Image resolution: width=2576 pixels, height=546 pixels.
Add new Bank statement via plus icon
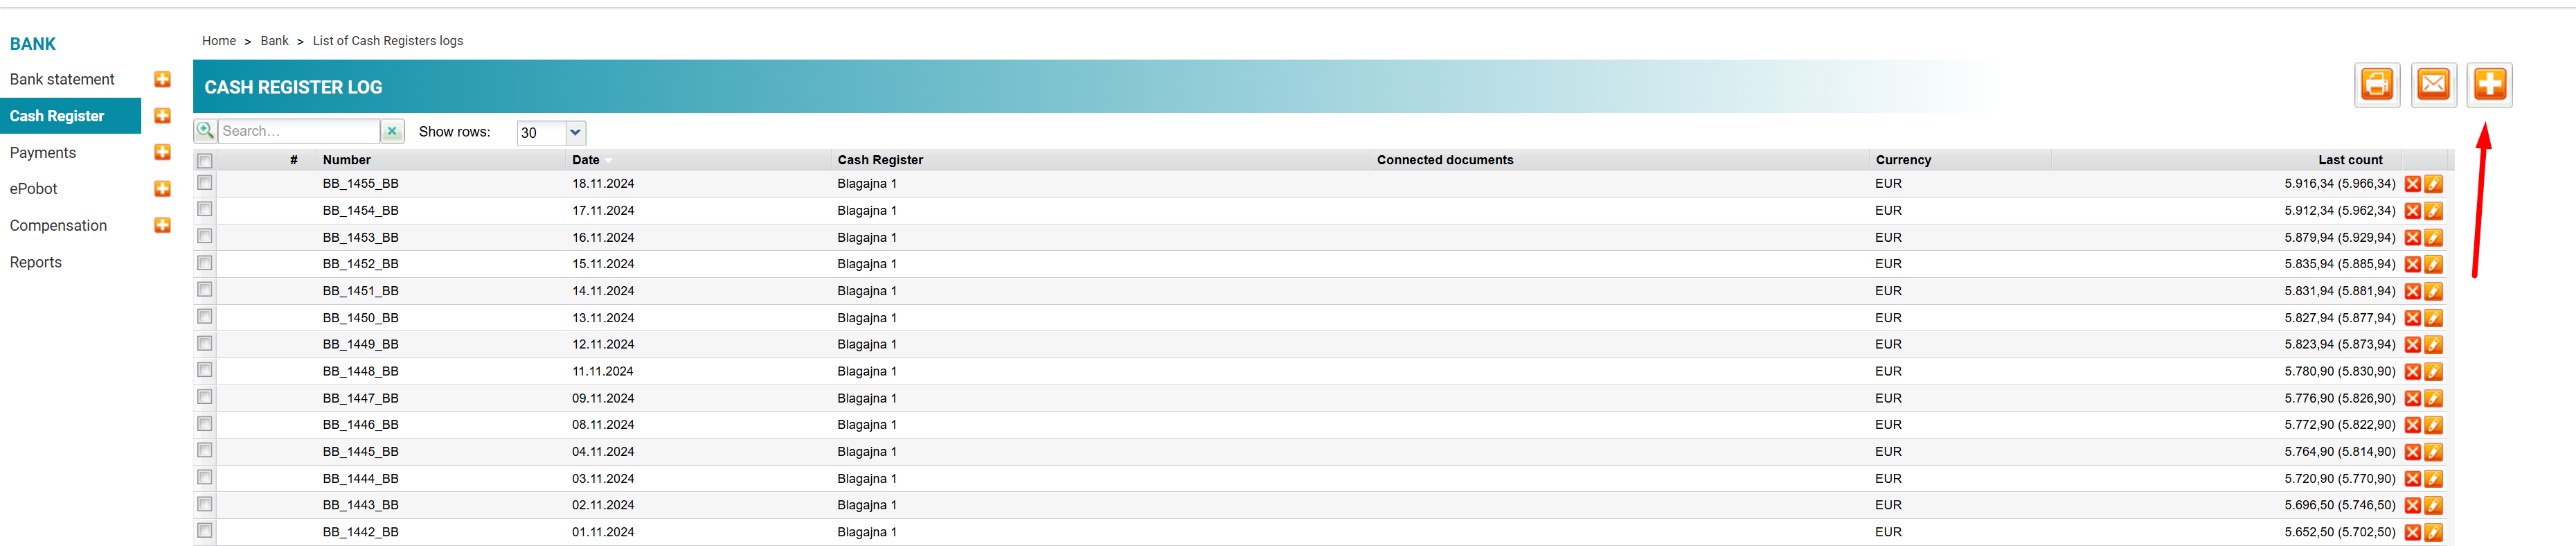coord(162,79)
